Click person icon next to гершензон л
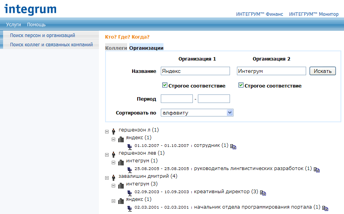This screenshot has width=344, height=214. click(x=113, y=131)
